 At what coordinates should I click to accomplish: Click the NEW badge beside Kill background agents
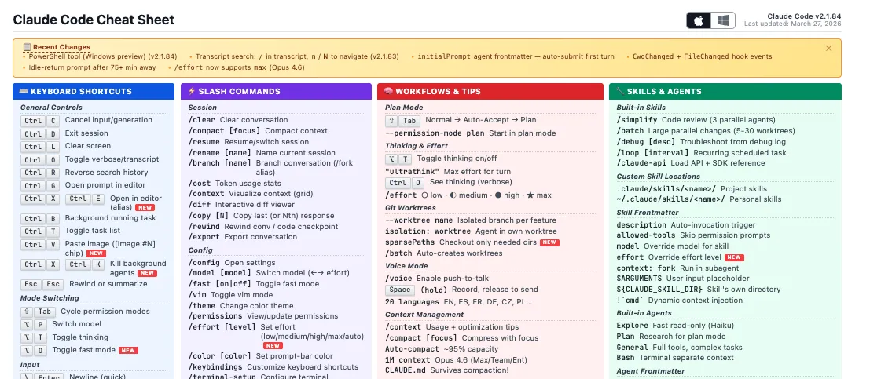146,273
